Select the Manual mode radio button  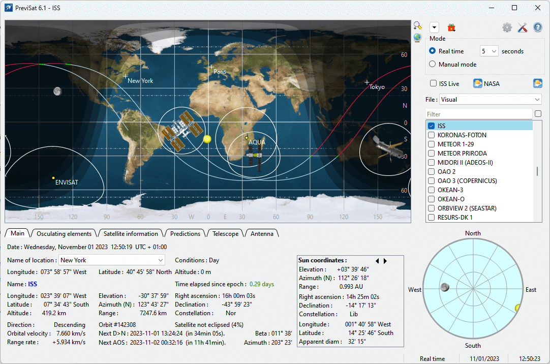432,64
